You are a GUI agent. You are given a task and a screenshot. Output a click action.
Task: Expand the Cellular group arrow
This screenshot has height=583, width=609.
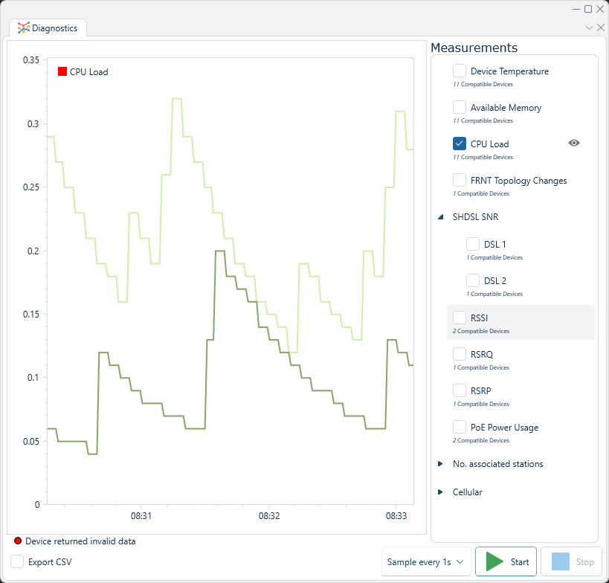[440, 492]
